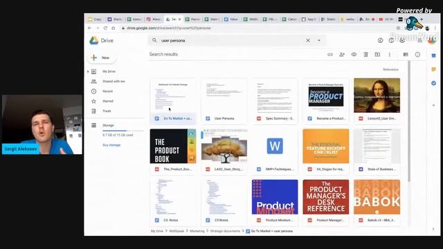Image resolution: width=443 pixels, height=249 pixels.
Task: Switch to the first 'Copy' browser tab
Action: (95, 19)
